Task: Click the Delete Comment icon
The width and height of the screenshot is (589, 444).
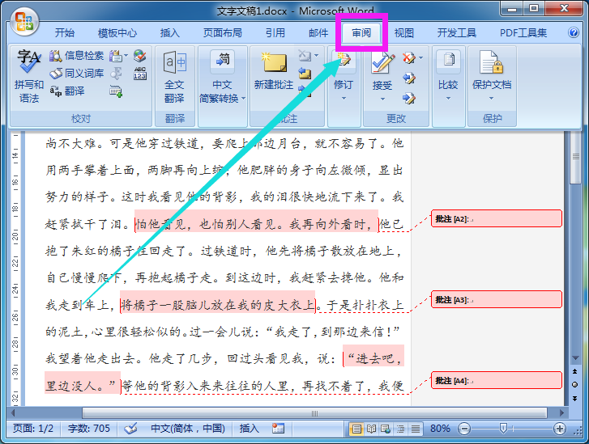Action: pyautogui.click(x=305, y=56)
